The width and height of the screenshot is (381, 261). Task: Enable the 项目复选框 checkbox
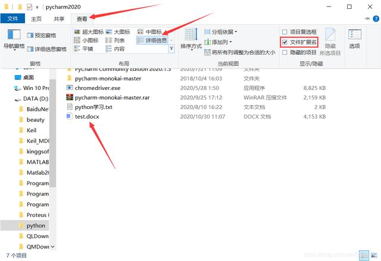(285, 32)
